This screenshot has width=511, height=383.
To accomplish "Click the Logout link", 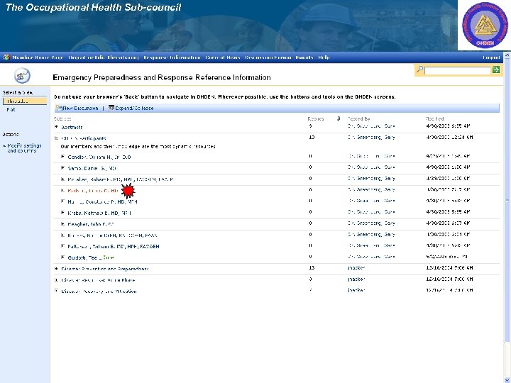I will pyautogui.click(x=491, y=57).
